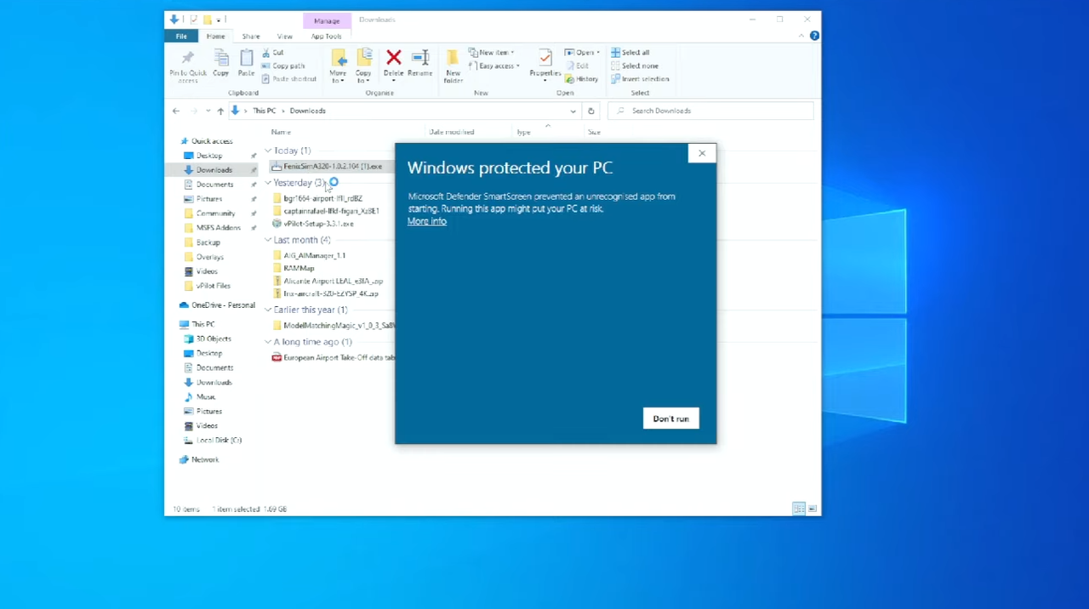Create a New folder from ribbon
The height and width of the screenshot is (609, 1089).
(453, 65)
